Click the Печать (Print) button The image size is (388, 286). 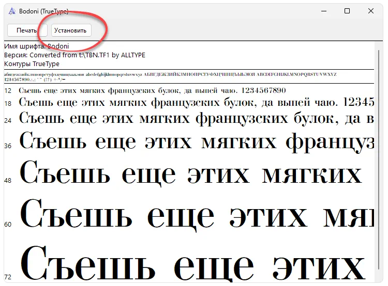click(27, 30)
